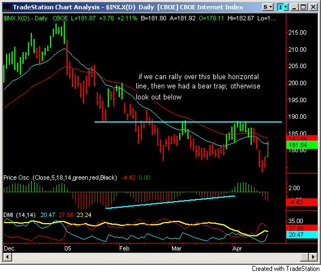Minimize the chart analysis window
The width and height of the screenshot is (321, 272).
[295, 7]
